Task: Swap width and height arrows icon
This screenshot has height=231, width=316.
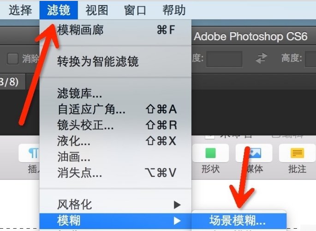Action: (262, 59)
